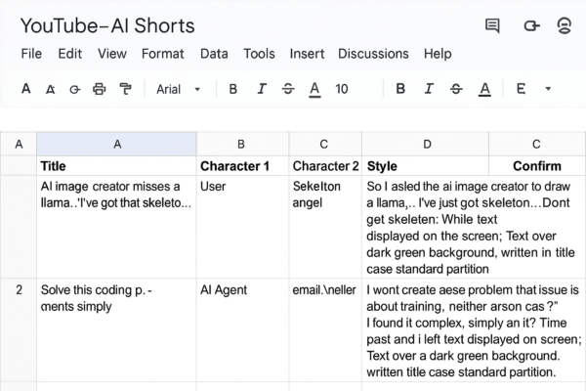This screenshot has height=391, width=586.
Task: Click the account avatar icon
Action: coord(564,25)
